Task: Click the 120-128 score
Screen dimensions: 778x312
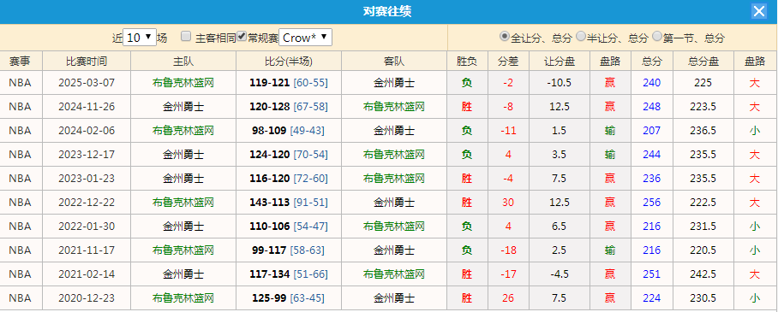Action: pyautogui.click(x=269, y=107)
